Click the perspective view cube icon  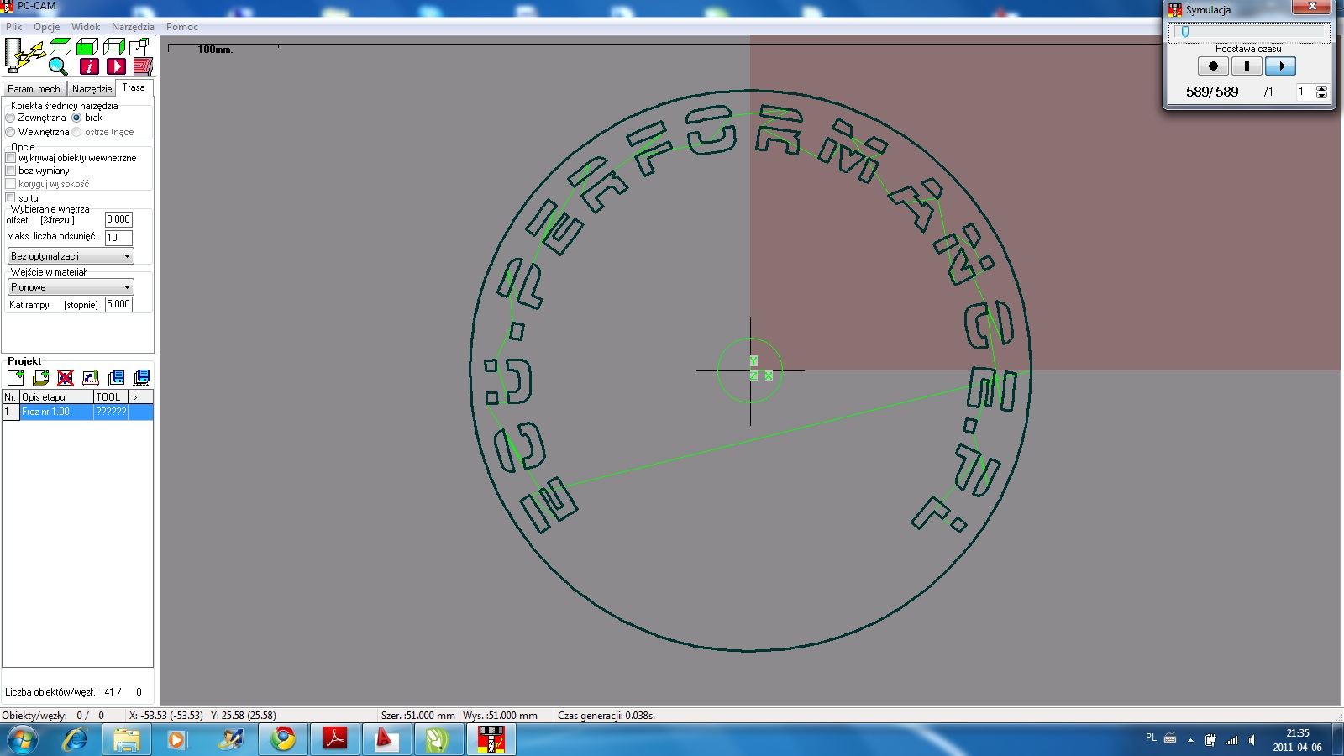[139, 47]
